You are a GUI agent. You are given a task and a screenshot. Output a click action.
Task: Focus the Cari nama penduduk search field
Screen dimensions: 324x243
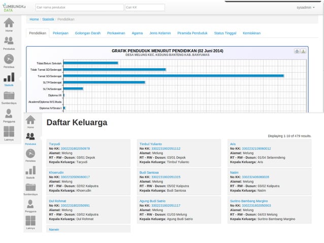[x=80, y=8]
